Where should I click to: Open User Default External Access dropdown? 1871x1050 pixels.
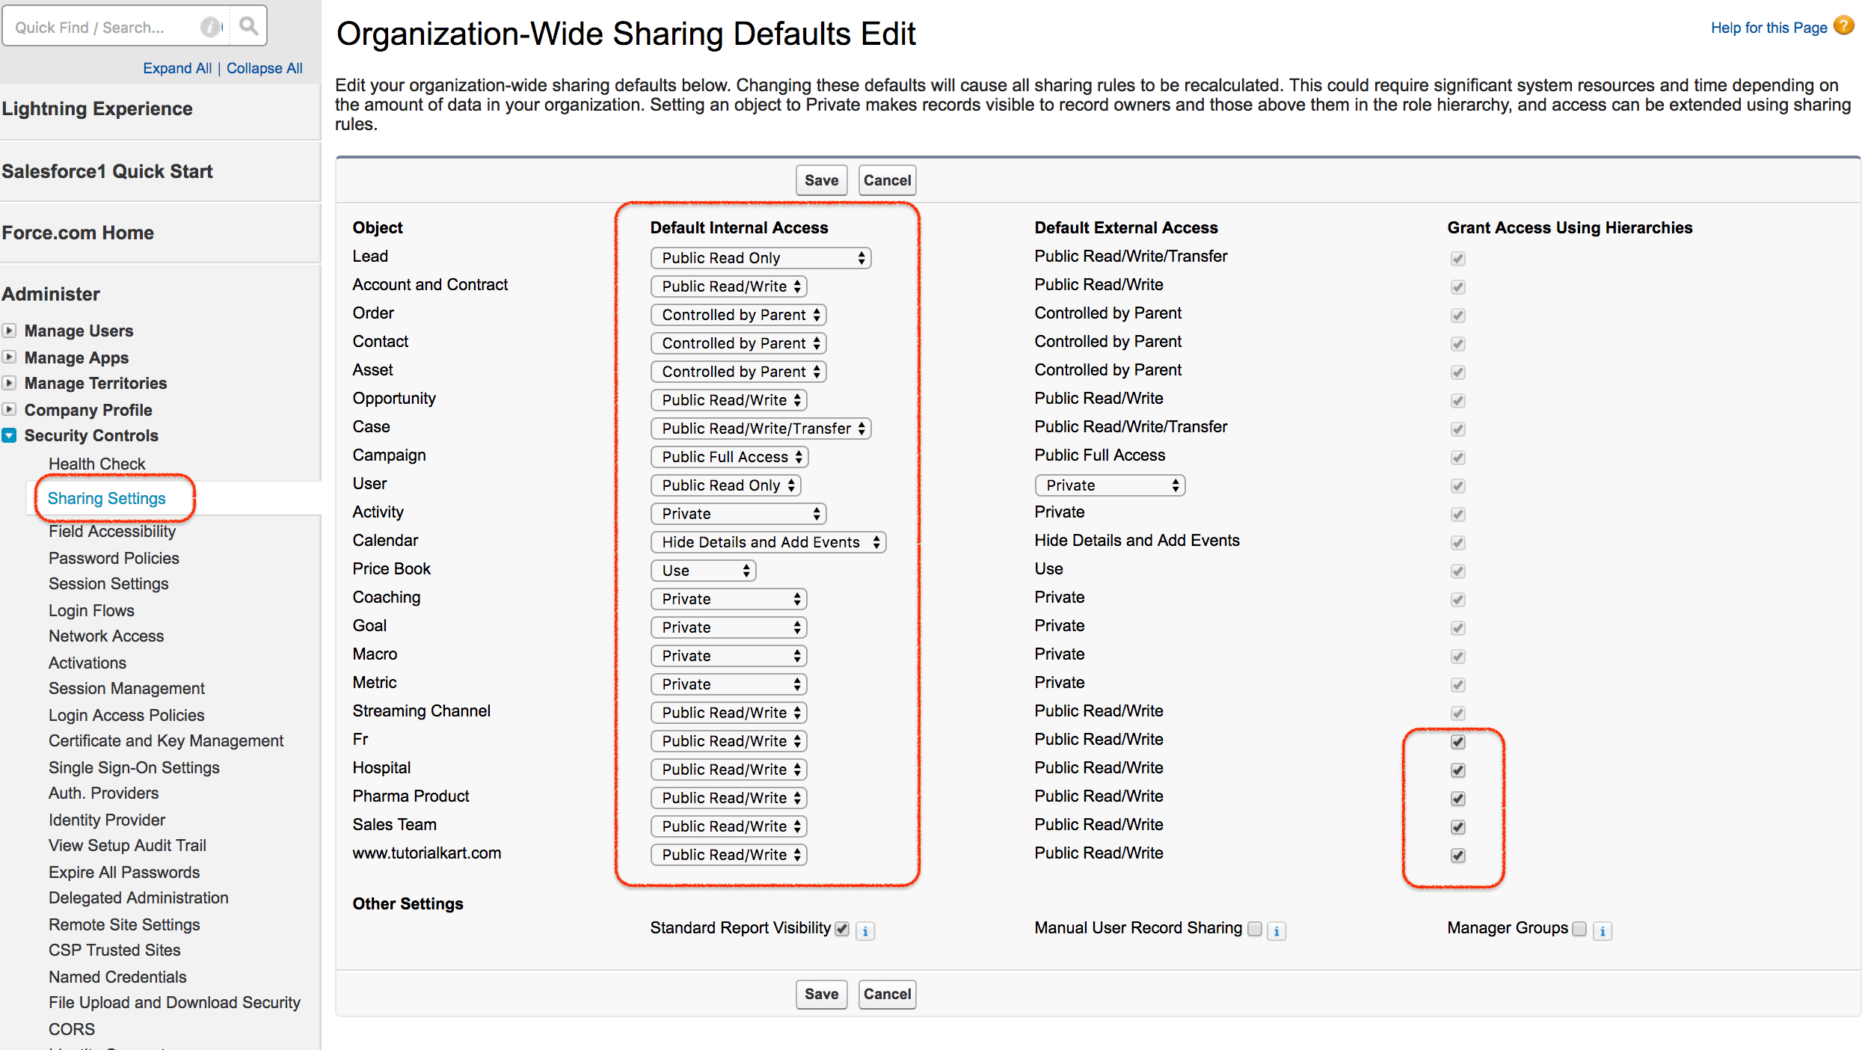pyautogui.click(x=1110, y=485)
